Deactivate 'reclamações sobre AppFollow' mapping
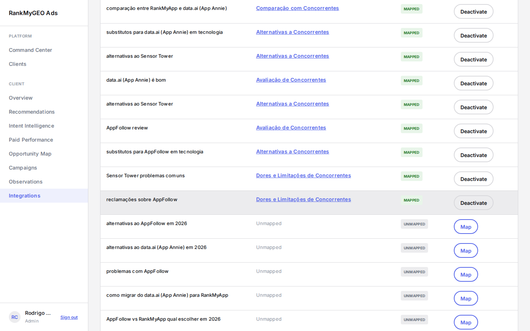Viewport: 530px width, 331px height. tap(473, 203)
